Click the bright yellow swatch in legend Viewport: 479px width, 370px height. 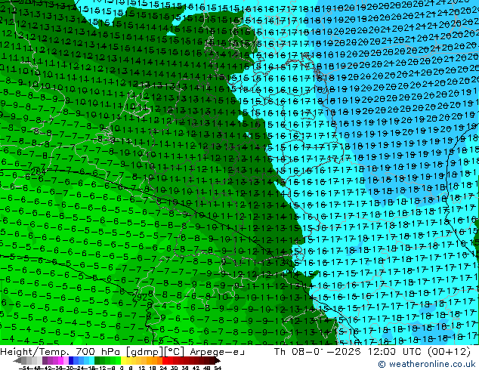pyautogui.click(x=123, y=360)
